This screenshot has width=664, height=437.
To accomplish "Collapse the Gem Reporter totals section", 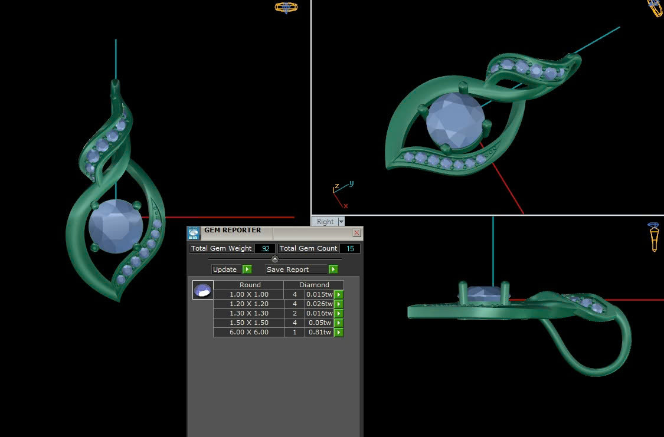I will (x=274, y=259).
